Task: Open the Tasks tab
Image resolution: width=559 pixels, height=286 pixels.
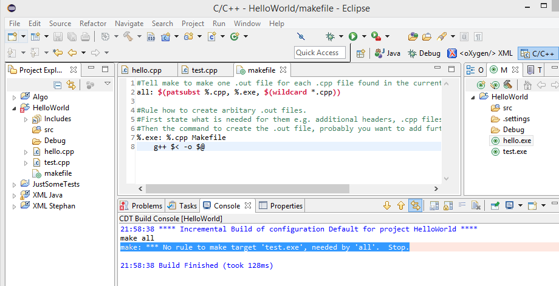Action: [182, 205]
